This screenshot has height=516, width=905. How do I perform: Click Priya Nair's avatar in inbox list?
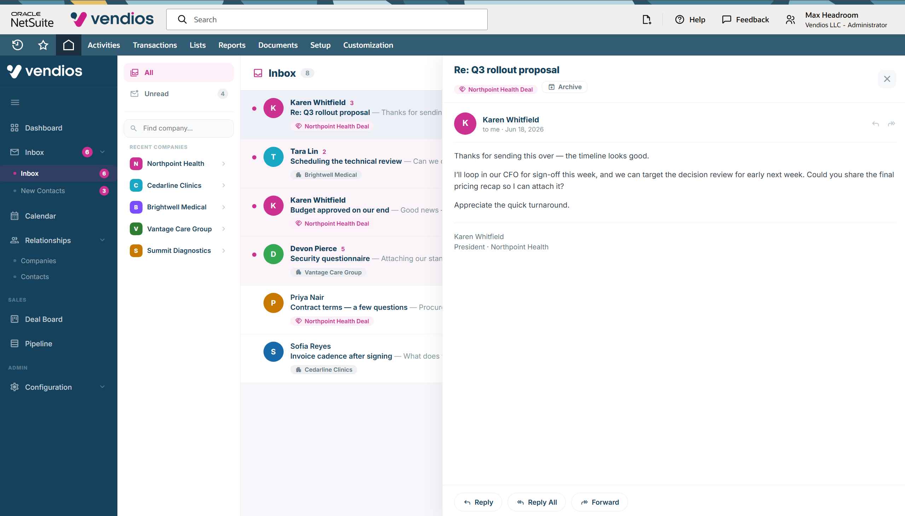(x=273, y=303)
